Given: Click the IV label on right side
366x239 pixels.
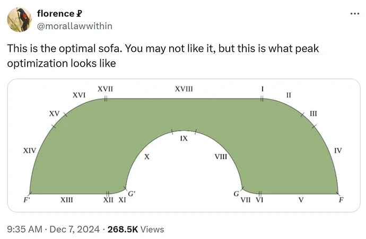Looking at the screenshot, I should pyautogui.click(x=338, y=151).
